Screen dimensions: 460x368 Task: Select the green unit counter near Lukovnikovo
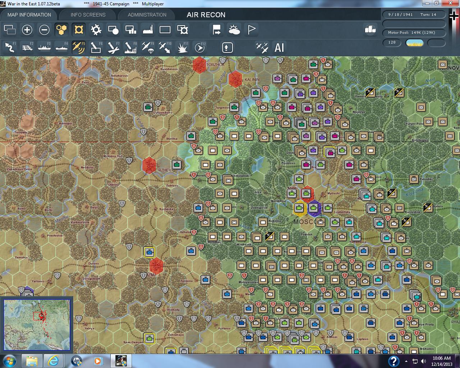(x=148, y=107)
